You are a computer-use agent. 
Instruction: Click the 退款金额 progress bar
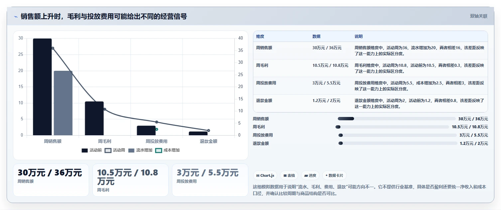(398, 143)
